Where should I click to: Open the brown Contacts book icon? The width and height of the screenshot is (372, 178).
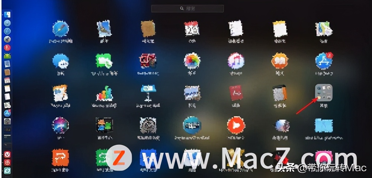click(x=148, y=29)
